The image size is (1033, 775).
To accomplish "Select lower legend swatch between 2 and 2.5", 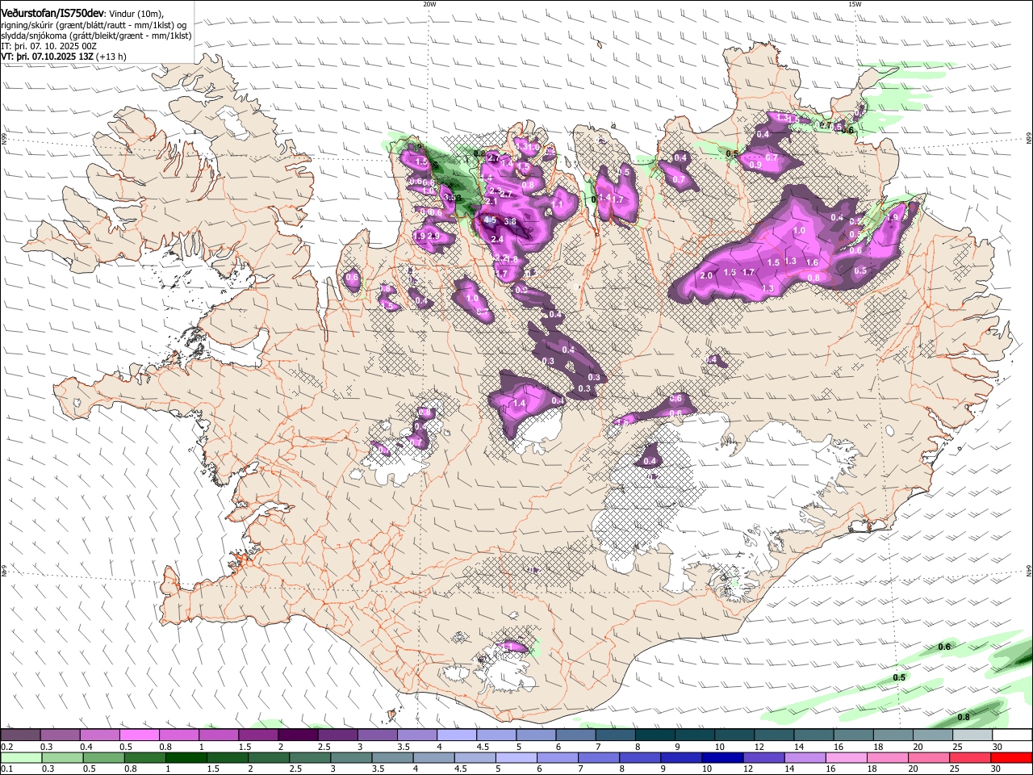I will (269, 757).
